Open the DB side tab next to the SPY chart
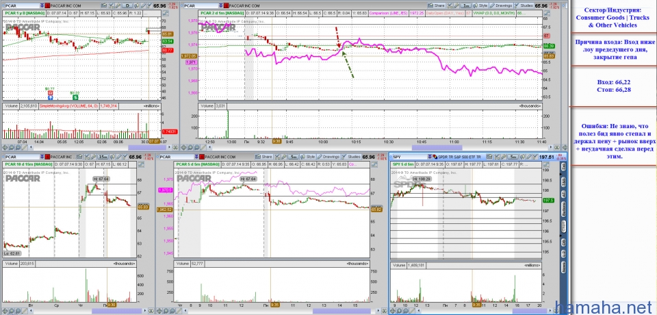The height and width of the screenshot is (315, 657). pos(563,242)
